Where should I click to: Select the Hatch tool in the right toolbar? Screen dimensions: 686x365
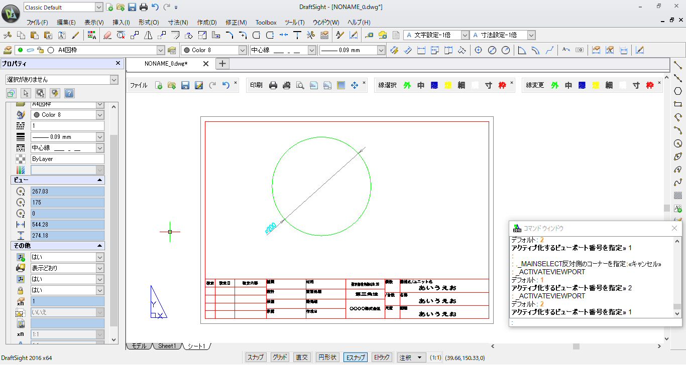[x=678, y=196]
